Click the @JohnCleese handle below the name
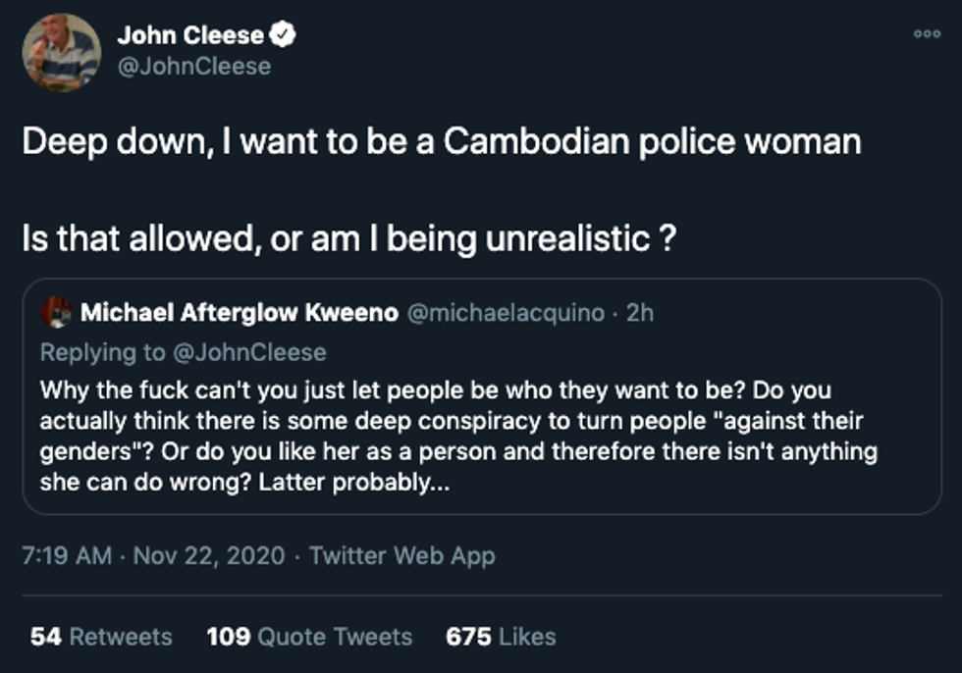962x673 pixels. coord(194,67)
